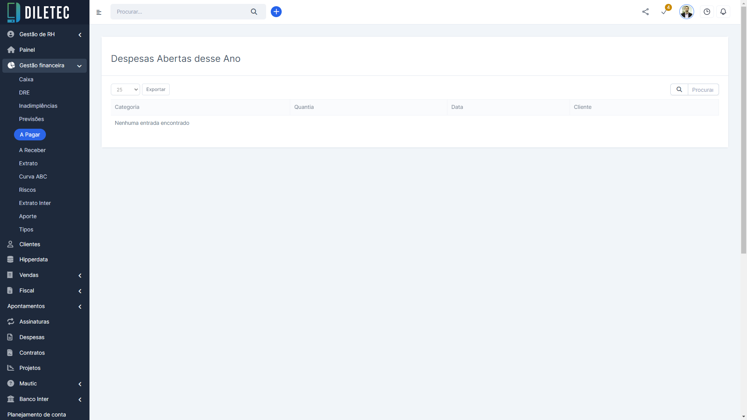Image resolution: width=747 pixels, height=420 pixels.
Task: Click the blue plus quick-add button
Action: (x=276, y=12)
